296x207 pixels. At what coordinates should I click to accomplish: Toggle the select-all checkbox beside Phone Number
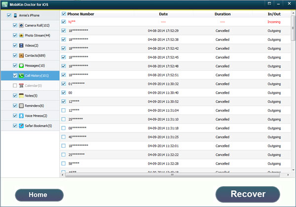63,14
